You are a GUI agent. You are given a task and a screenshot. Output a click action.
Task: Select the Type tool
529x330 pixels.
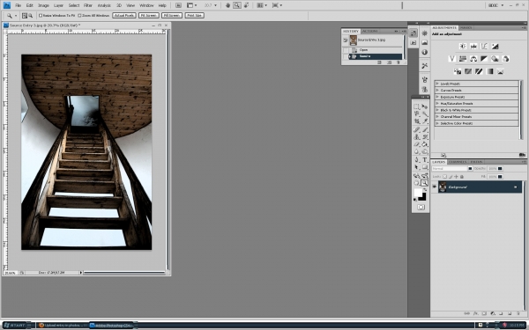tap(425, 159)
